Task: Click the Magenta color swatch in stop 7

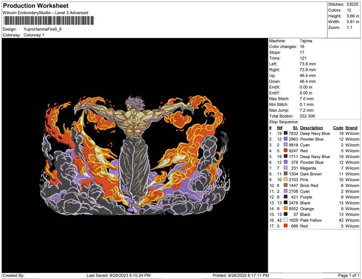Action: tap(286, 168)
